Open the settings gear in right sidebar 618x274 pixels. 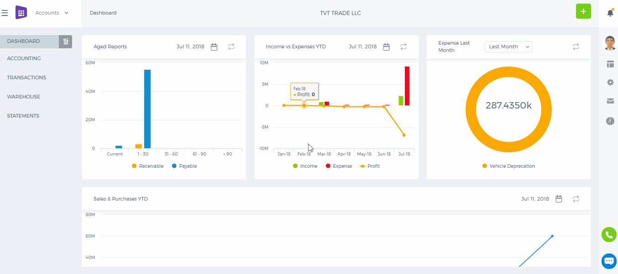click(610, 83)
